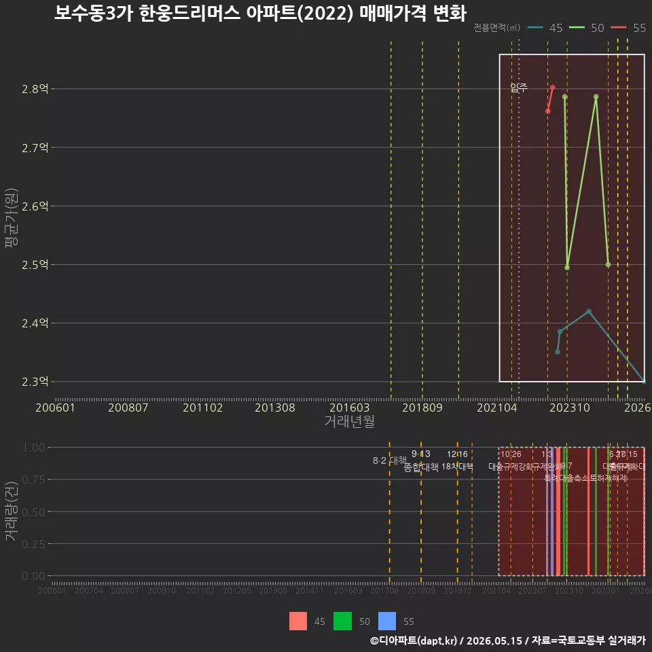Click the 201706 label on volume chart axis
This screenshot has height=652, width=652.
(x=384, y=590)
